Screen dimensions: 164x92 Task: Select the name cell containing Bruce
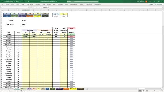coord(45,20)
